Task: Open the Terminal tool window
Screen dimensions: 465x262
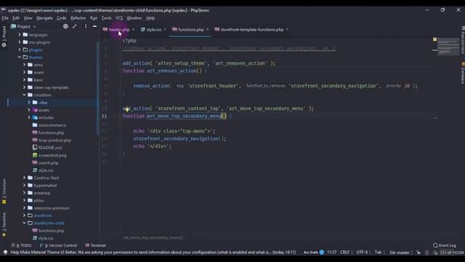Action: pos(95,245)
